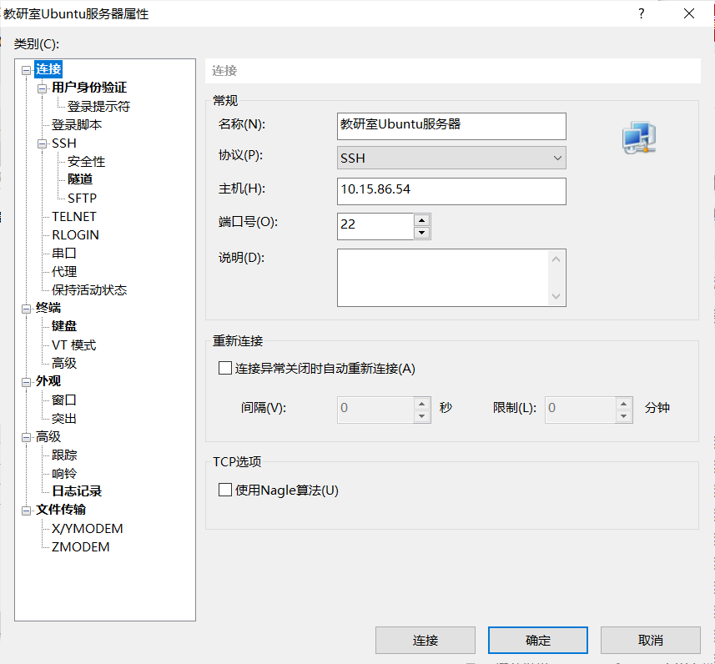This screenshot has width=715, height=664.
Task: Collapse the 终端 tree branch
Action: (26, 308)
